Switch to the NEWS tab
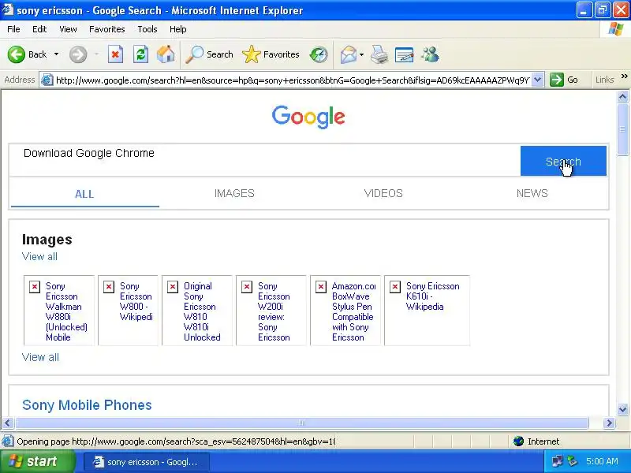The height and width of the screenshot is (473, 631). click(532, 193)
